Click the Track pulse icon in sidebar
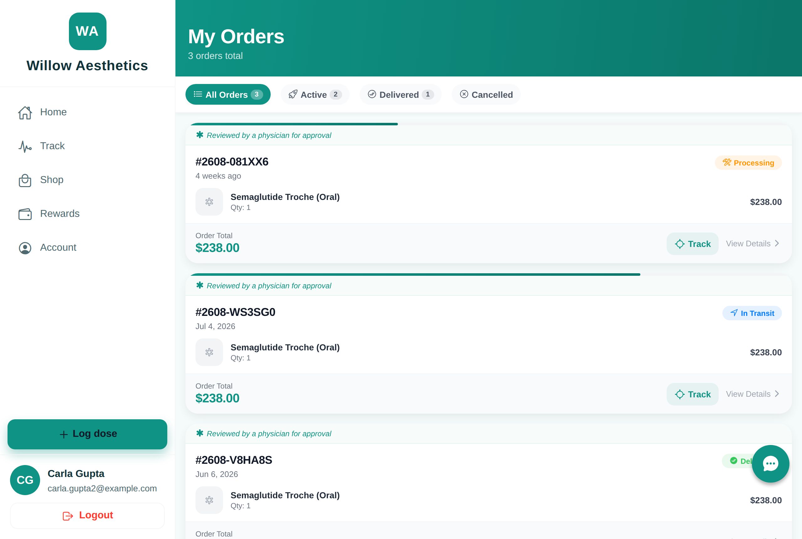 (25, 146)
